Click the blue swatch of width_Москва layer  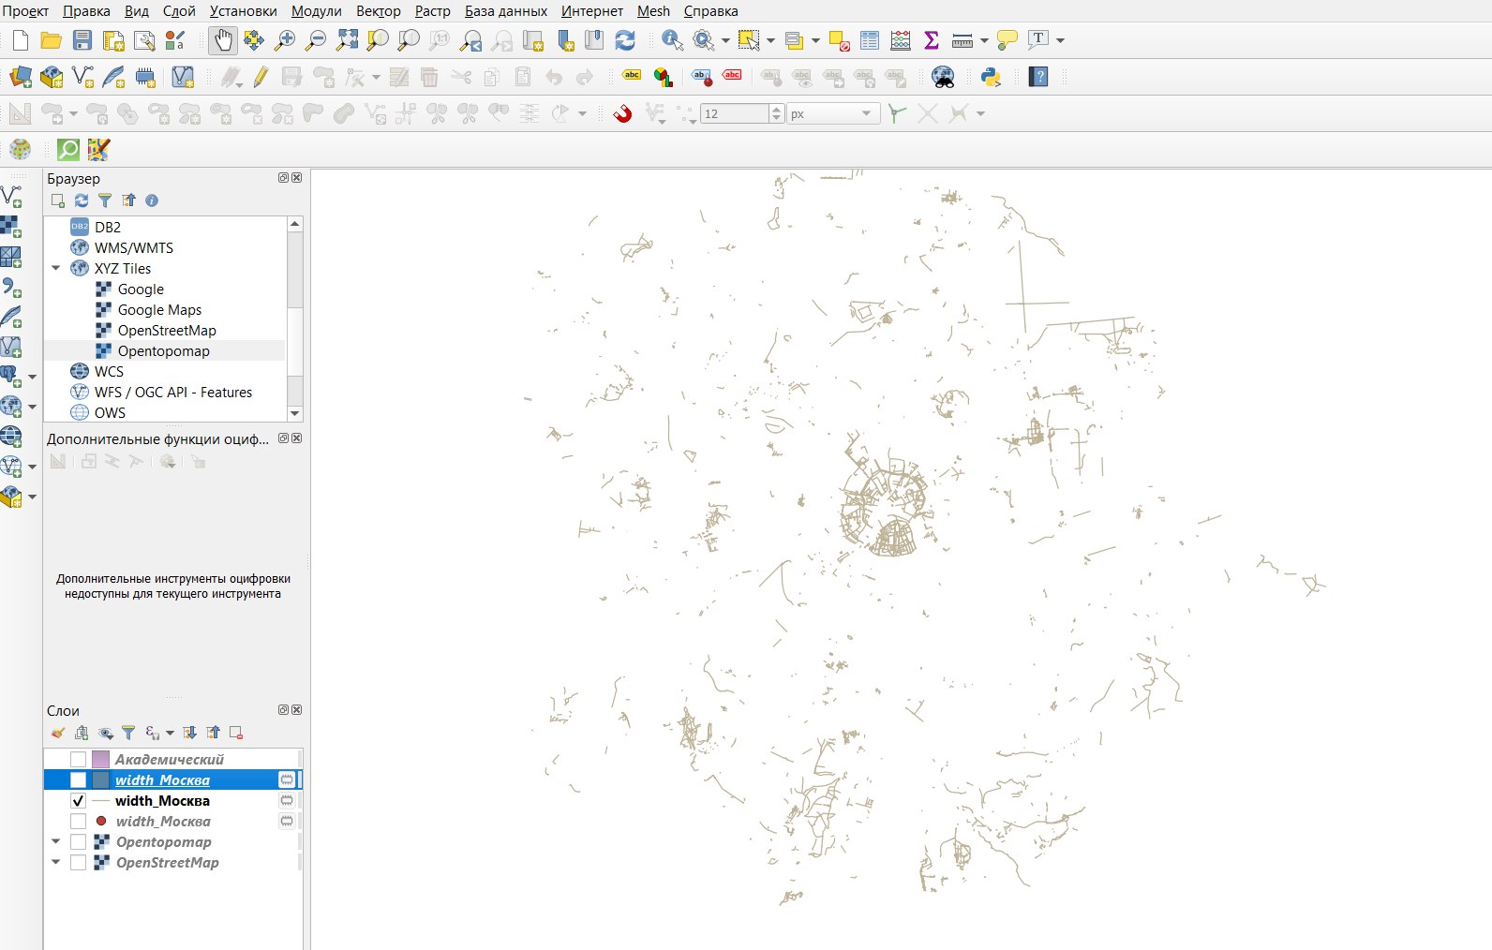[100, 780]
